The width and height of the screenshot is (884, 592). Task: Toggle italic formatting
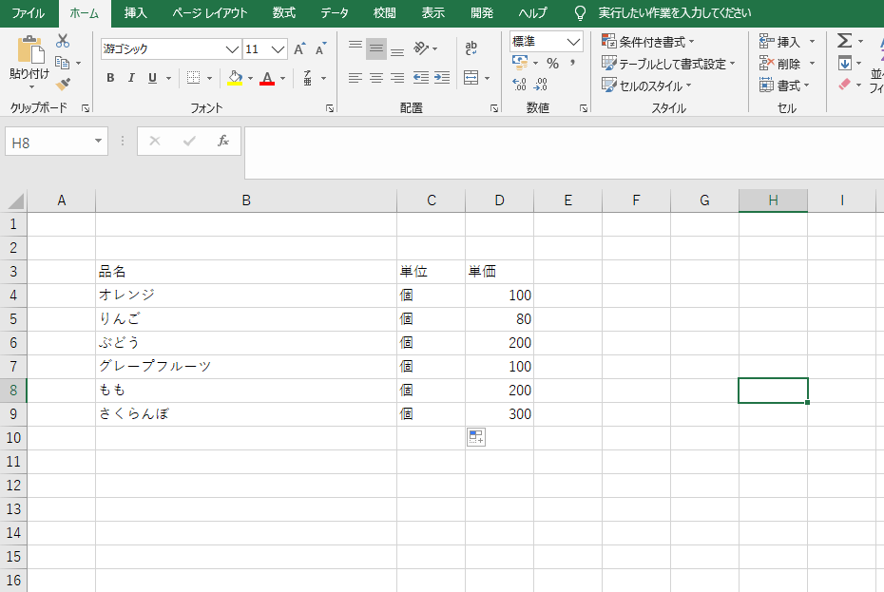(x=131, y=78)
